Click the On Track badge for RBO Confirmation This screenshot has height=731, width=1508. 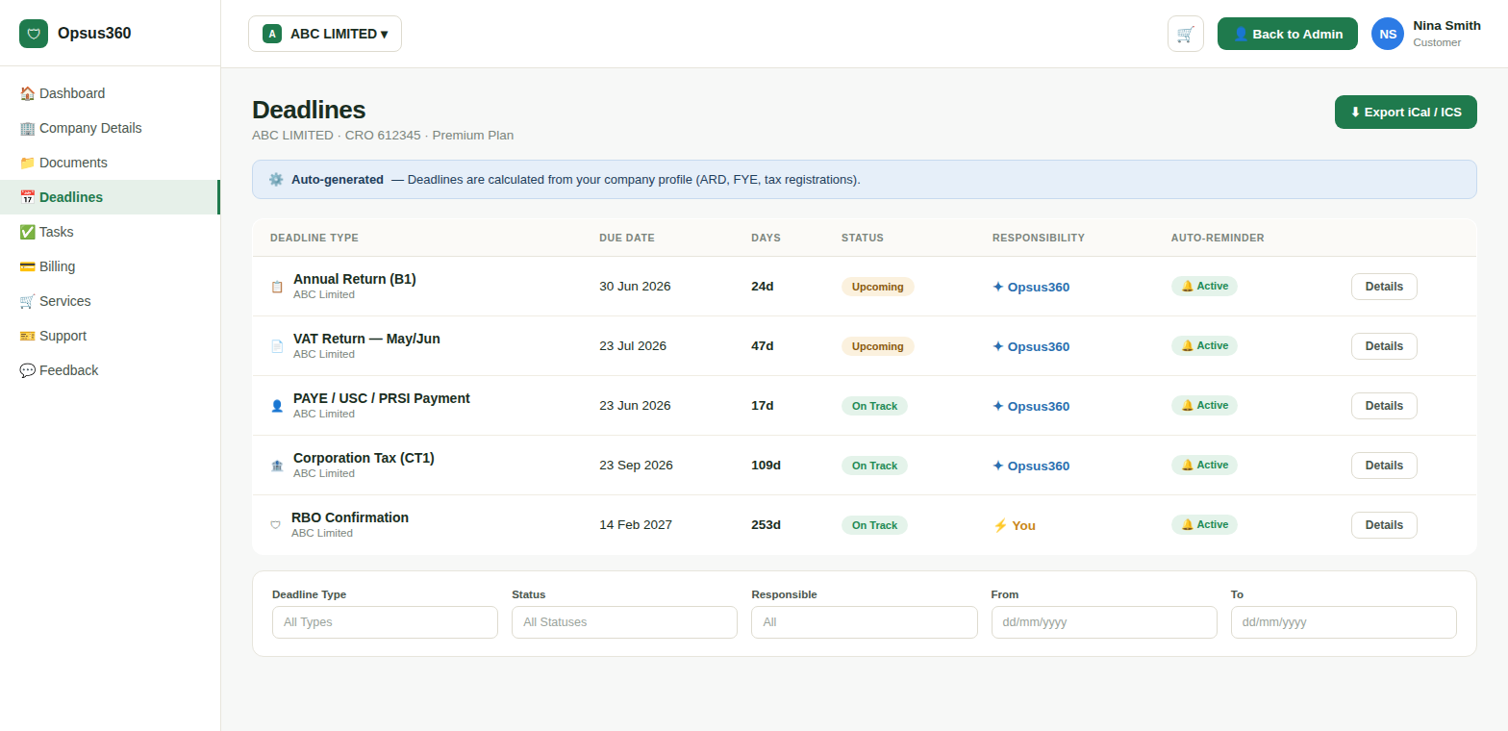[x=874, y=525]
